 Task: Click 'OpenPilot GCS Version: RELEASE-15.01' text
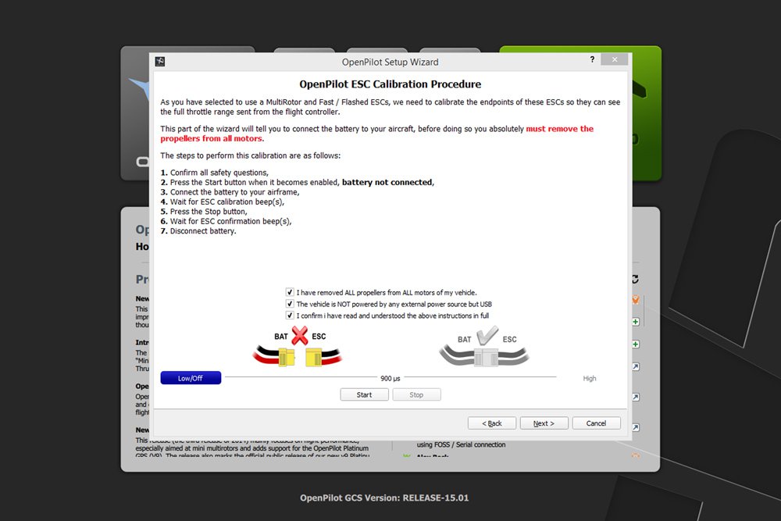(x=384, y=498)
